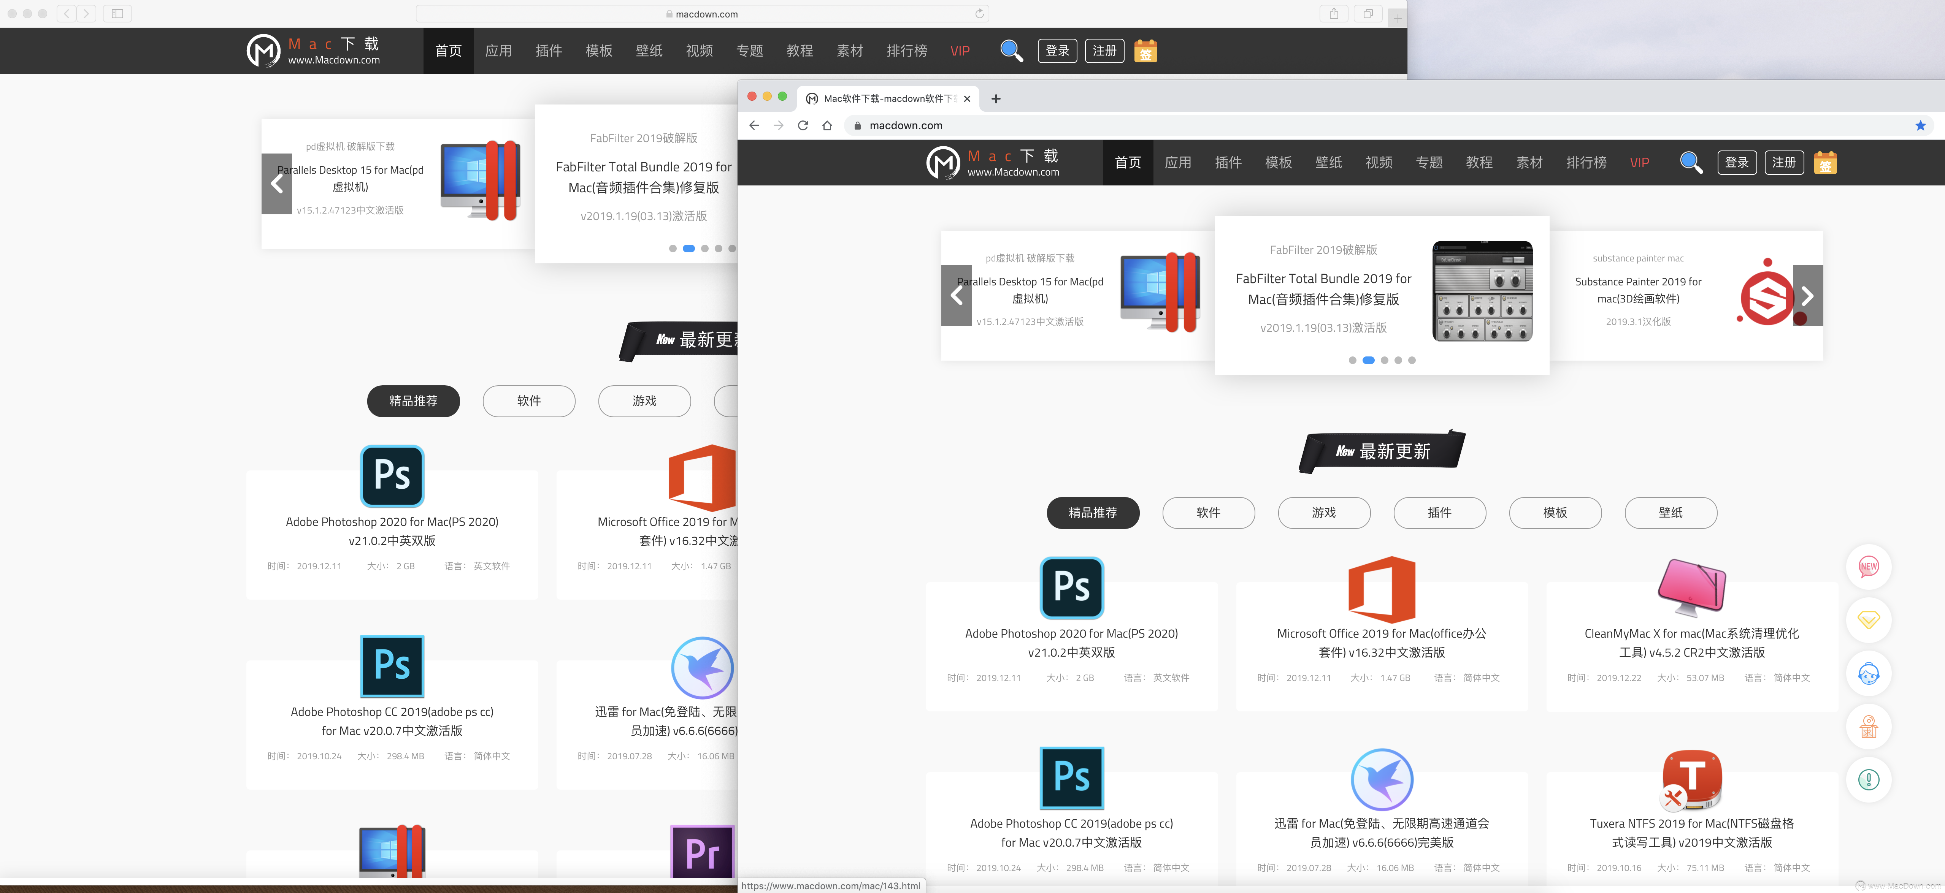Open a new tab in Chrome
This screenshot has height=893, width=1945.
996,98
